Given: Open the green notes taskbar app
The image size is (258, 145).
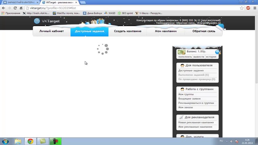Looking at the screenshot, I should click(43, 141).
